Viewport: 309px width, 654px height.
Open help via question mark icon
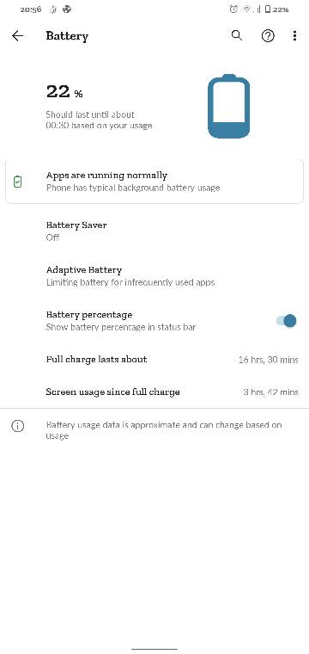[x=268, y=36]
